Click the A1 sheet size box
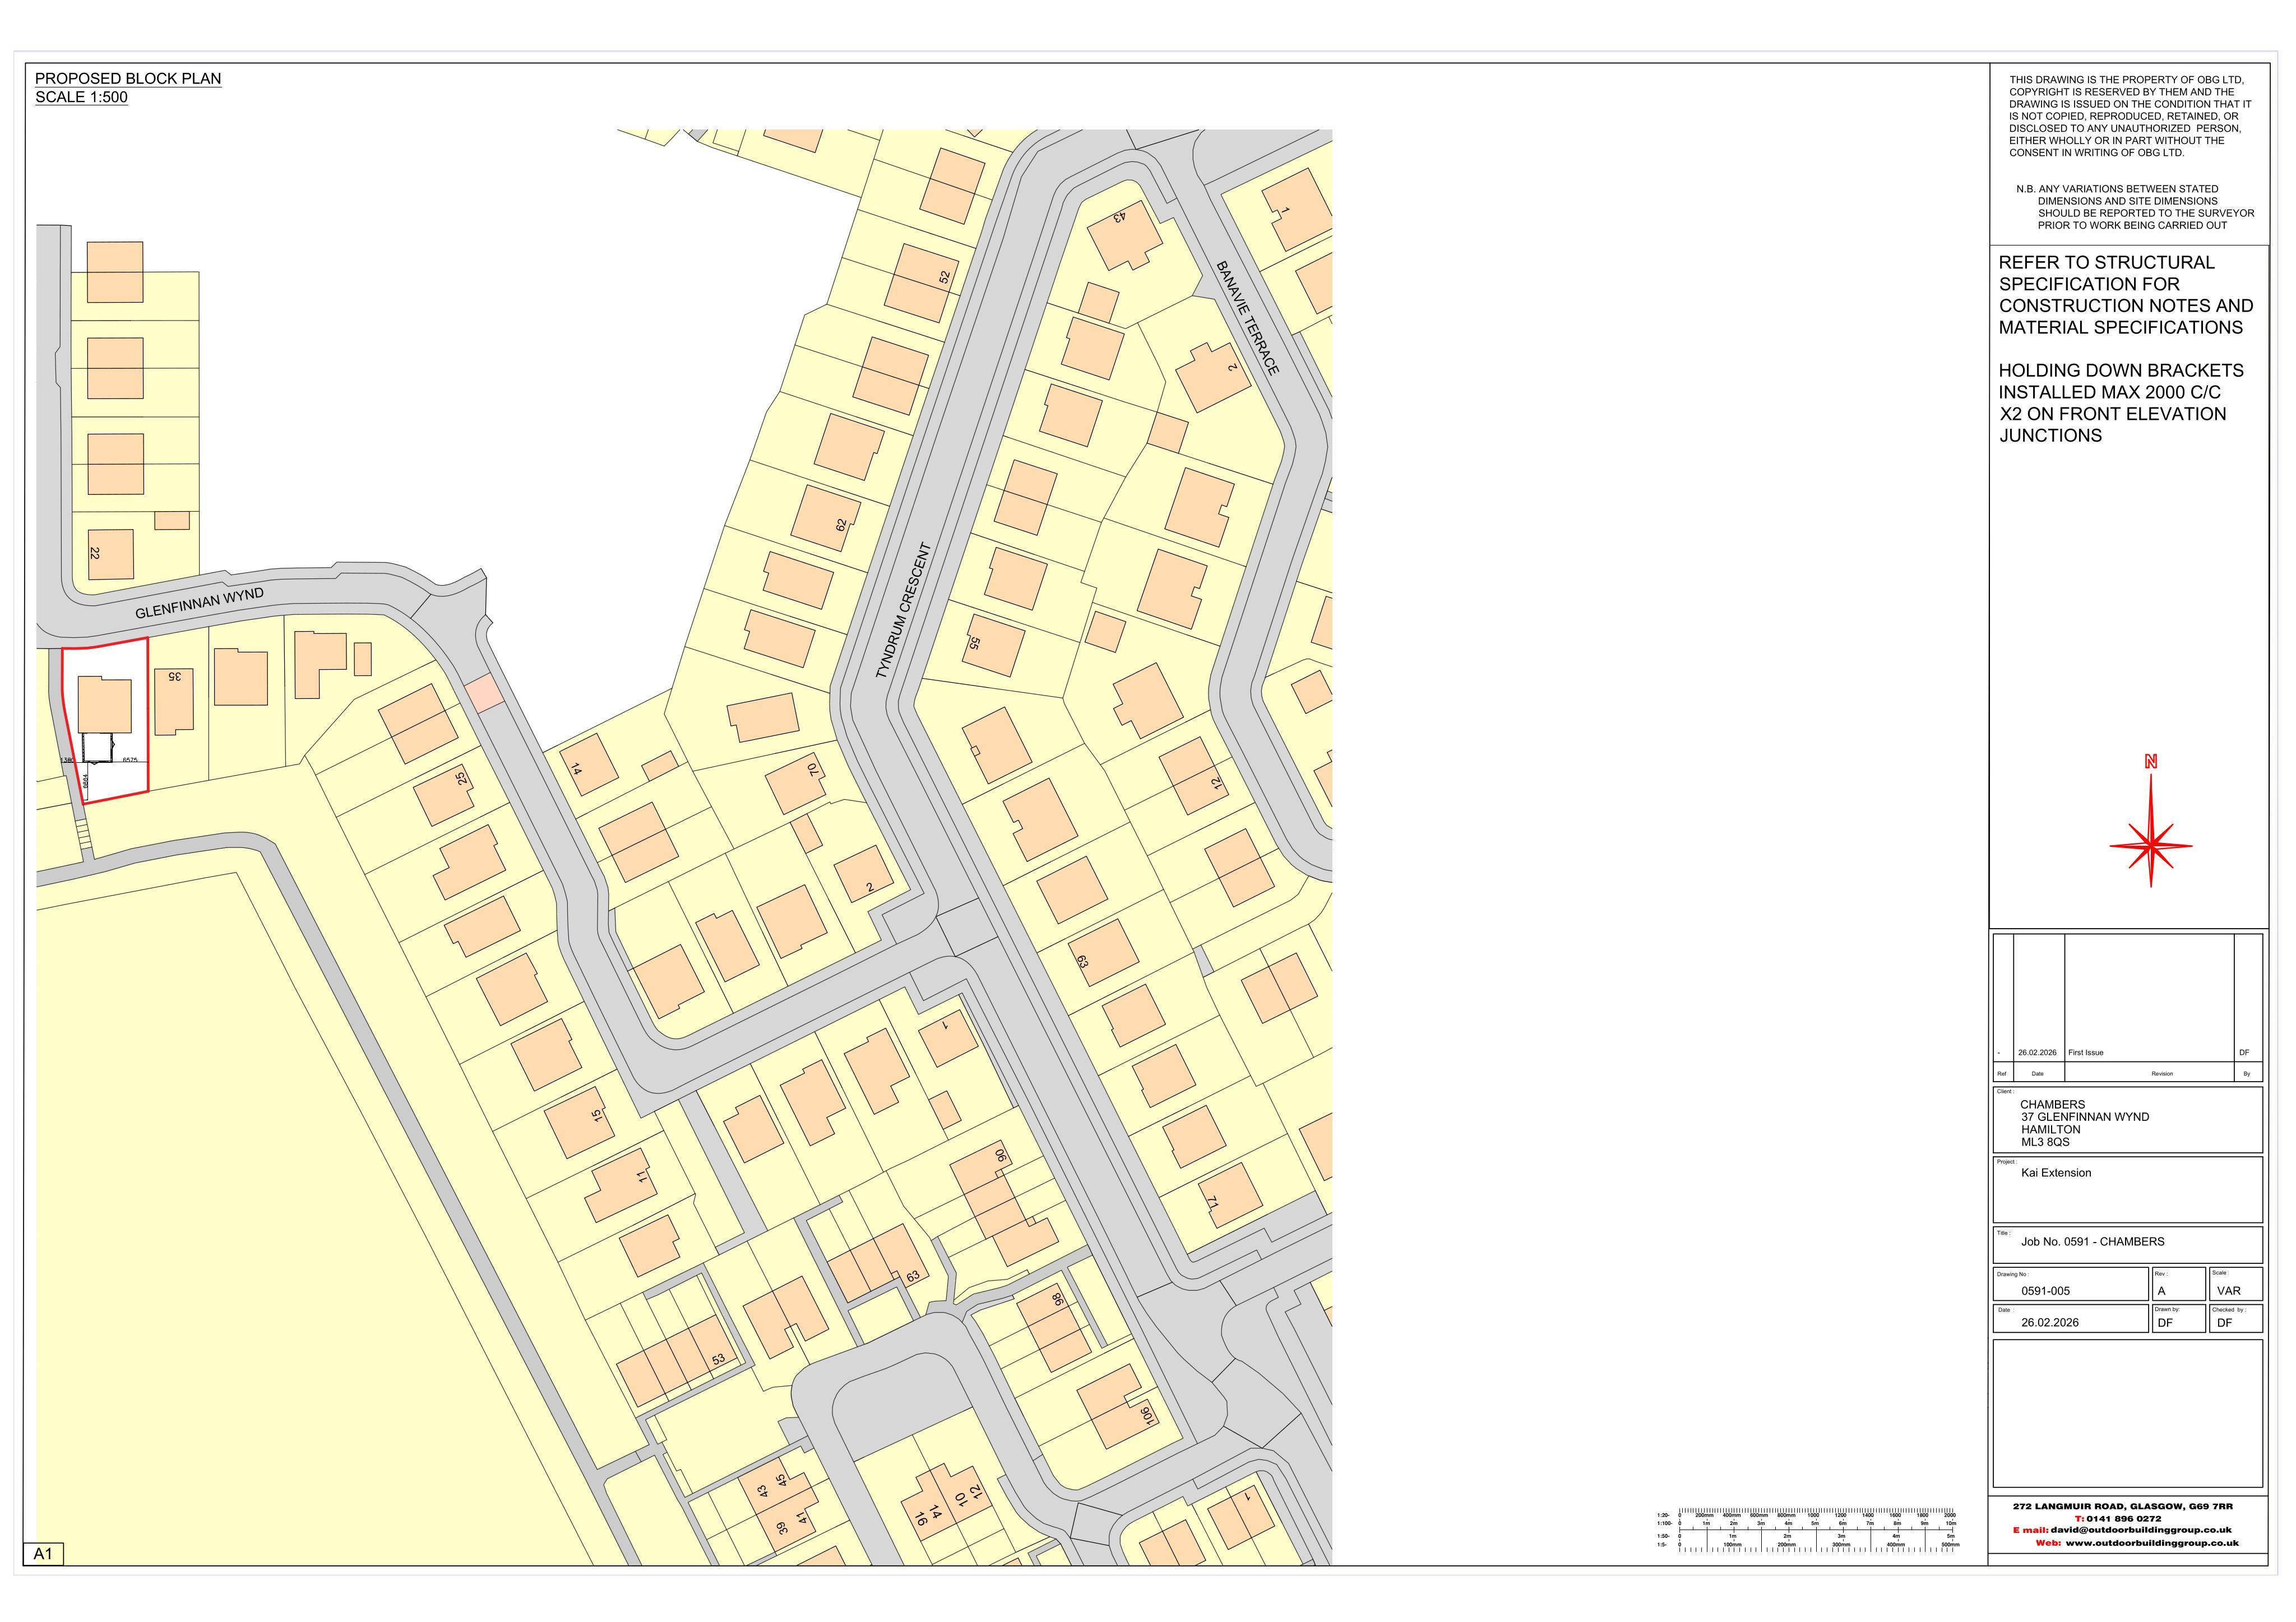Image resolution: width=2296 pixels, height=1622 pixels. tap(43, 1554)
